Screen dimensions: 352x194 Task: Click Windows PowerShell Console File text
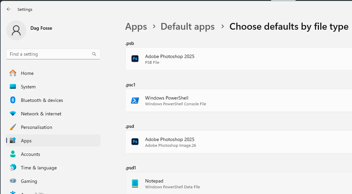coord(175,104)
